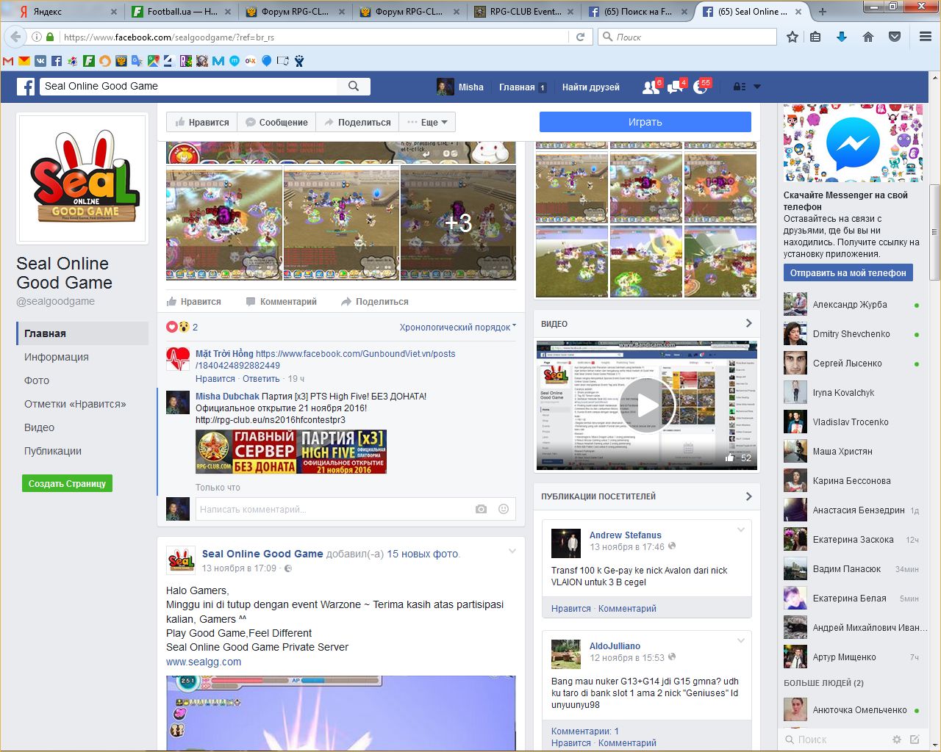This screenshot has height=752, width=941.
Task: Open notifications globe with 55 badge
Action: click(x=701, y=87)
